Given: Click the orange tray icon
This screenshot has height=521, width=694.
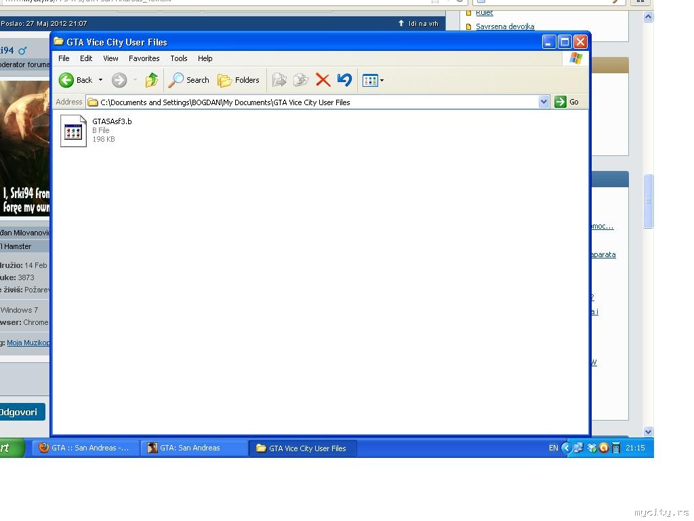Looking at the screenshot, I should [x=603, y=448].
